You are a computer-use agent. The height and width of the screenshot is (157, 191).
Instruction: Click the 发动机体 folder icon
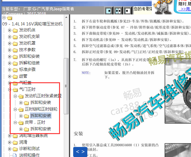tap(15, 30)
